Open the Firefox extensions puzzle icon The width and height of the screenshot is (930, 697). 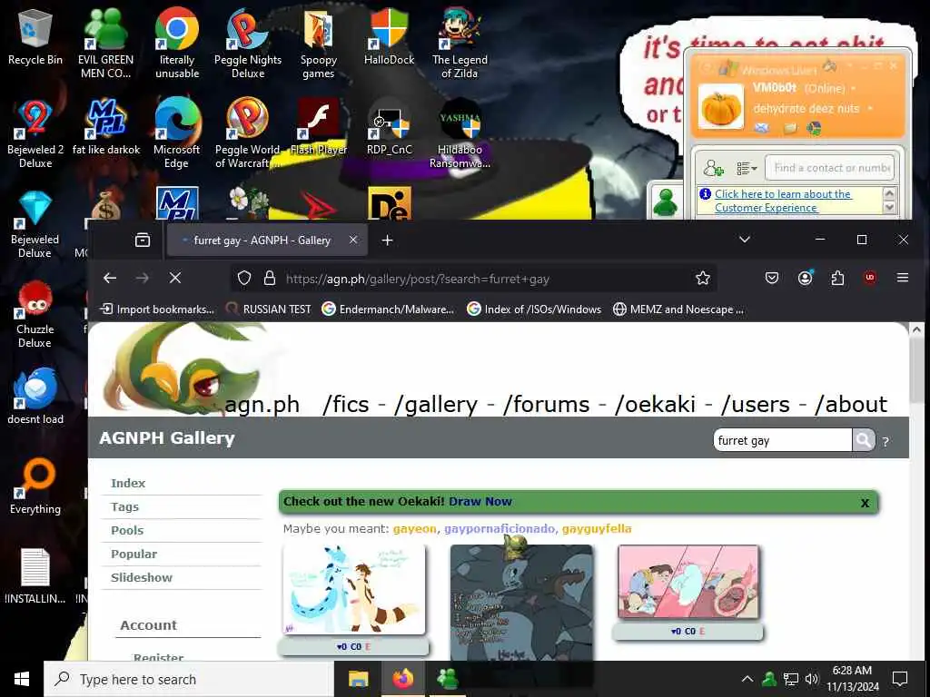(x=837, y=278)
